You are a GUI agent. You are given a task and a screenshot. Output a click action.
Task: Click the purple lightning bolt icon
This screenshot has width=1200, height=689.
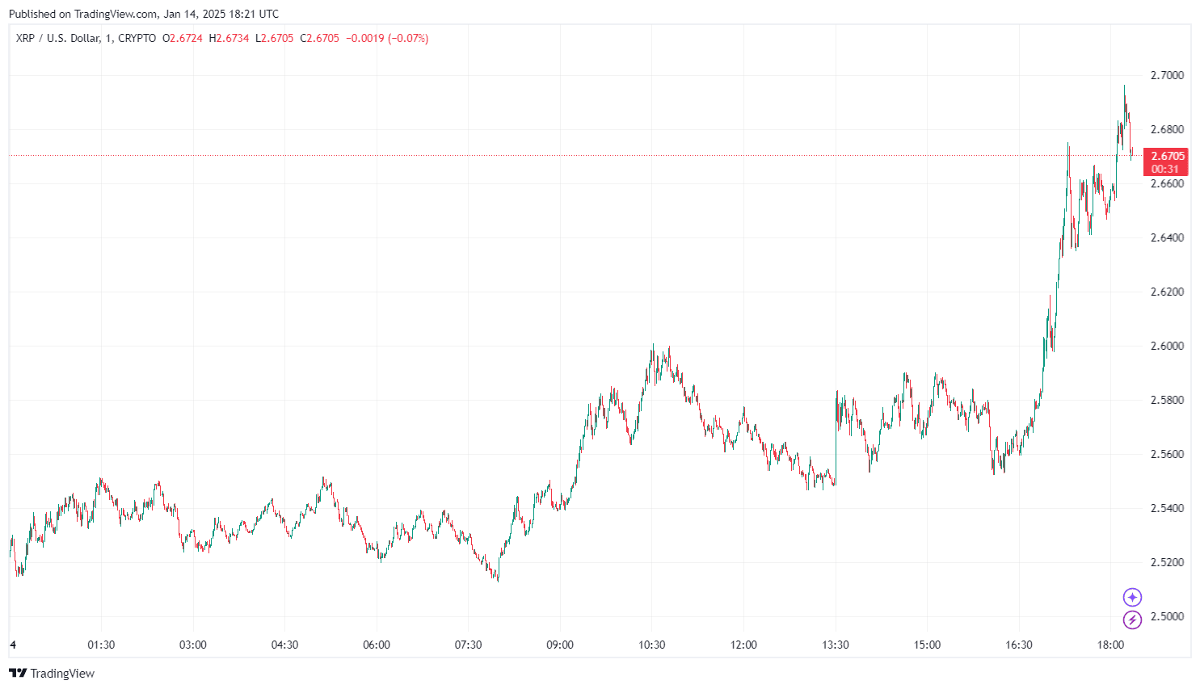1132,620
